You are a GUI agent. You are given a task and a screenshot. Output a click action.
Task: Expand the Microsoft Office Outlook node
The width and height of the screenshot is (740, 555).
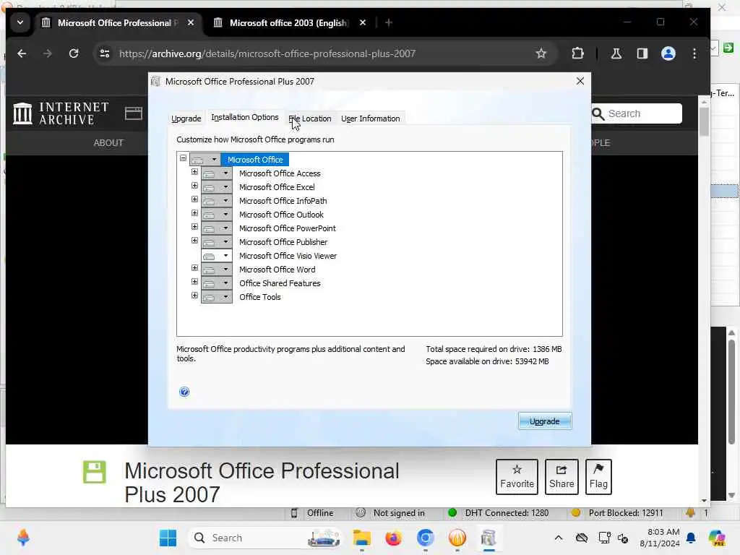pos(194,213)
